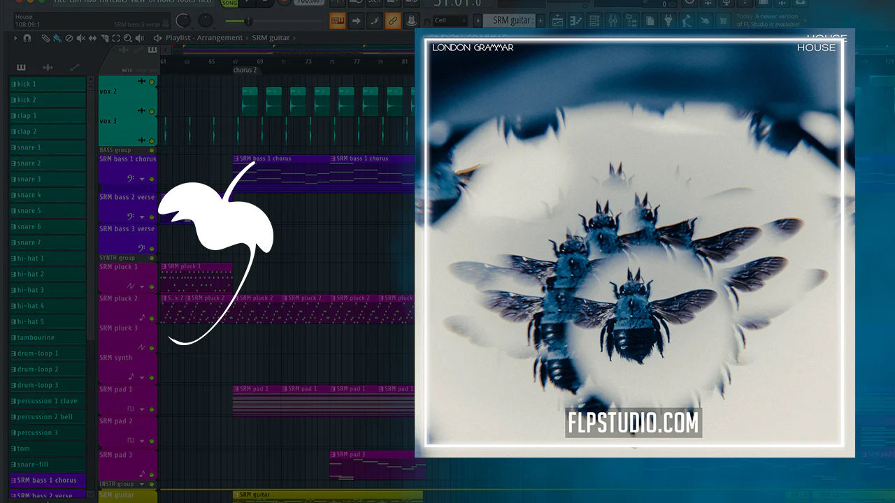Select kick 1 in the picker list

48,84
